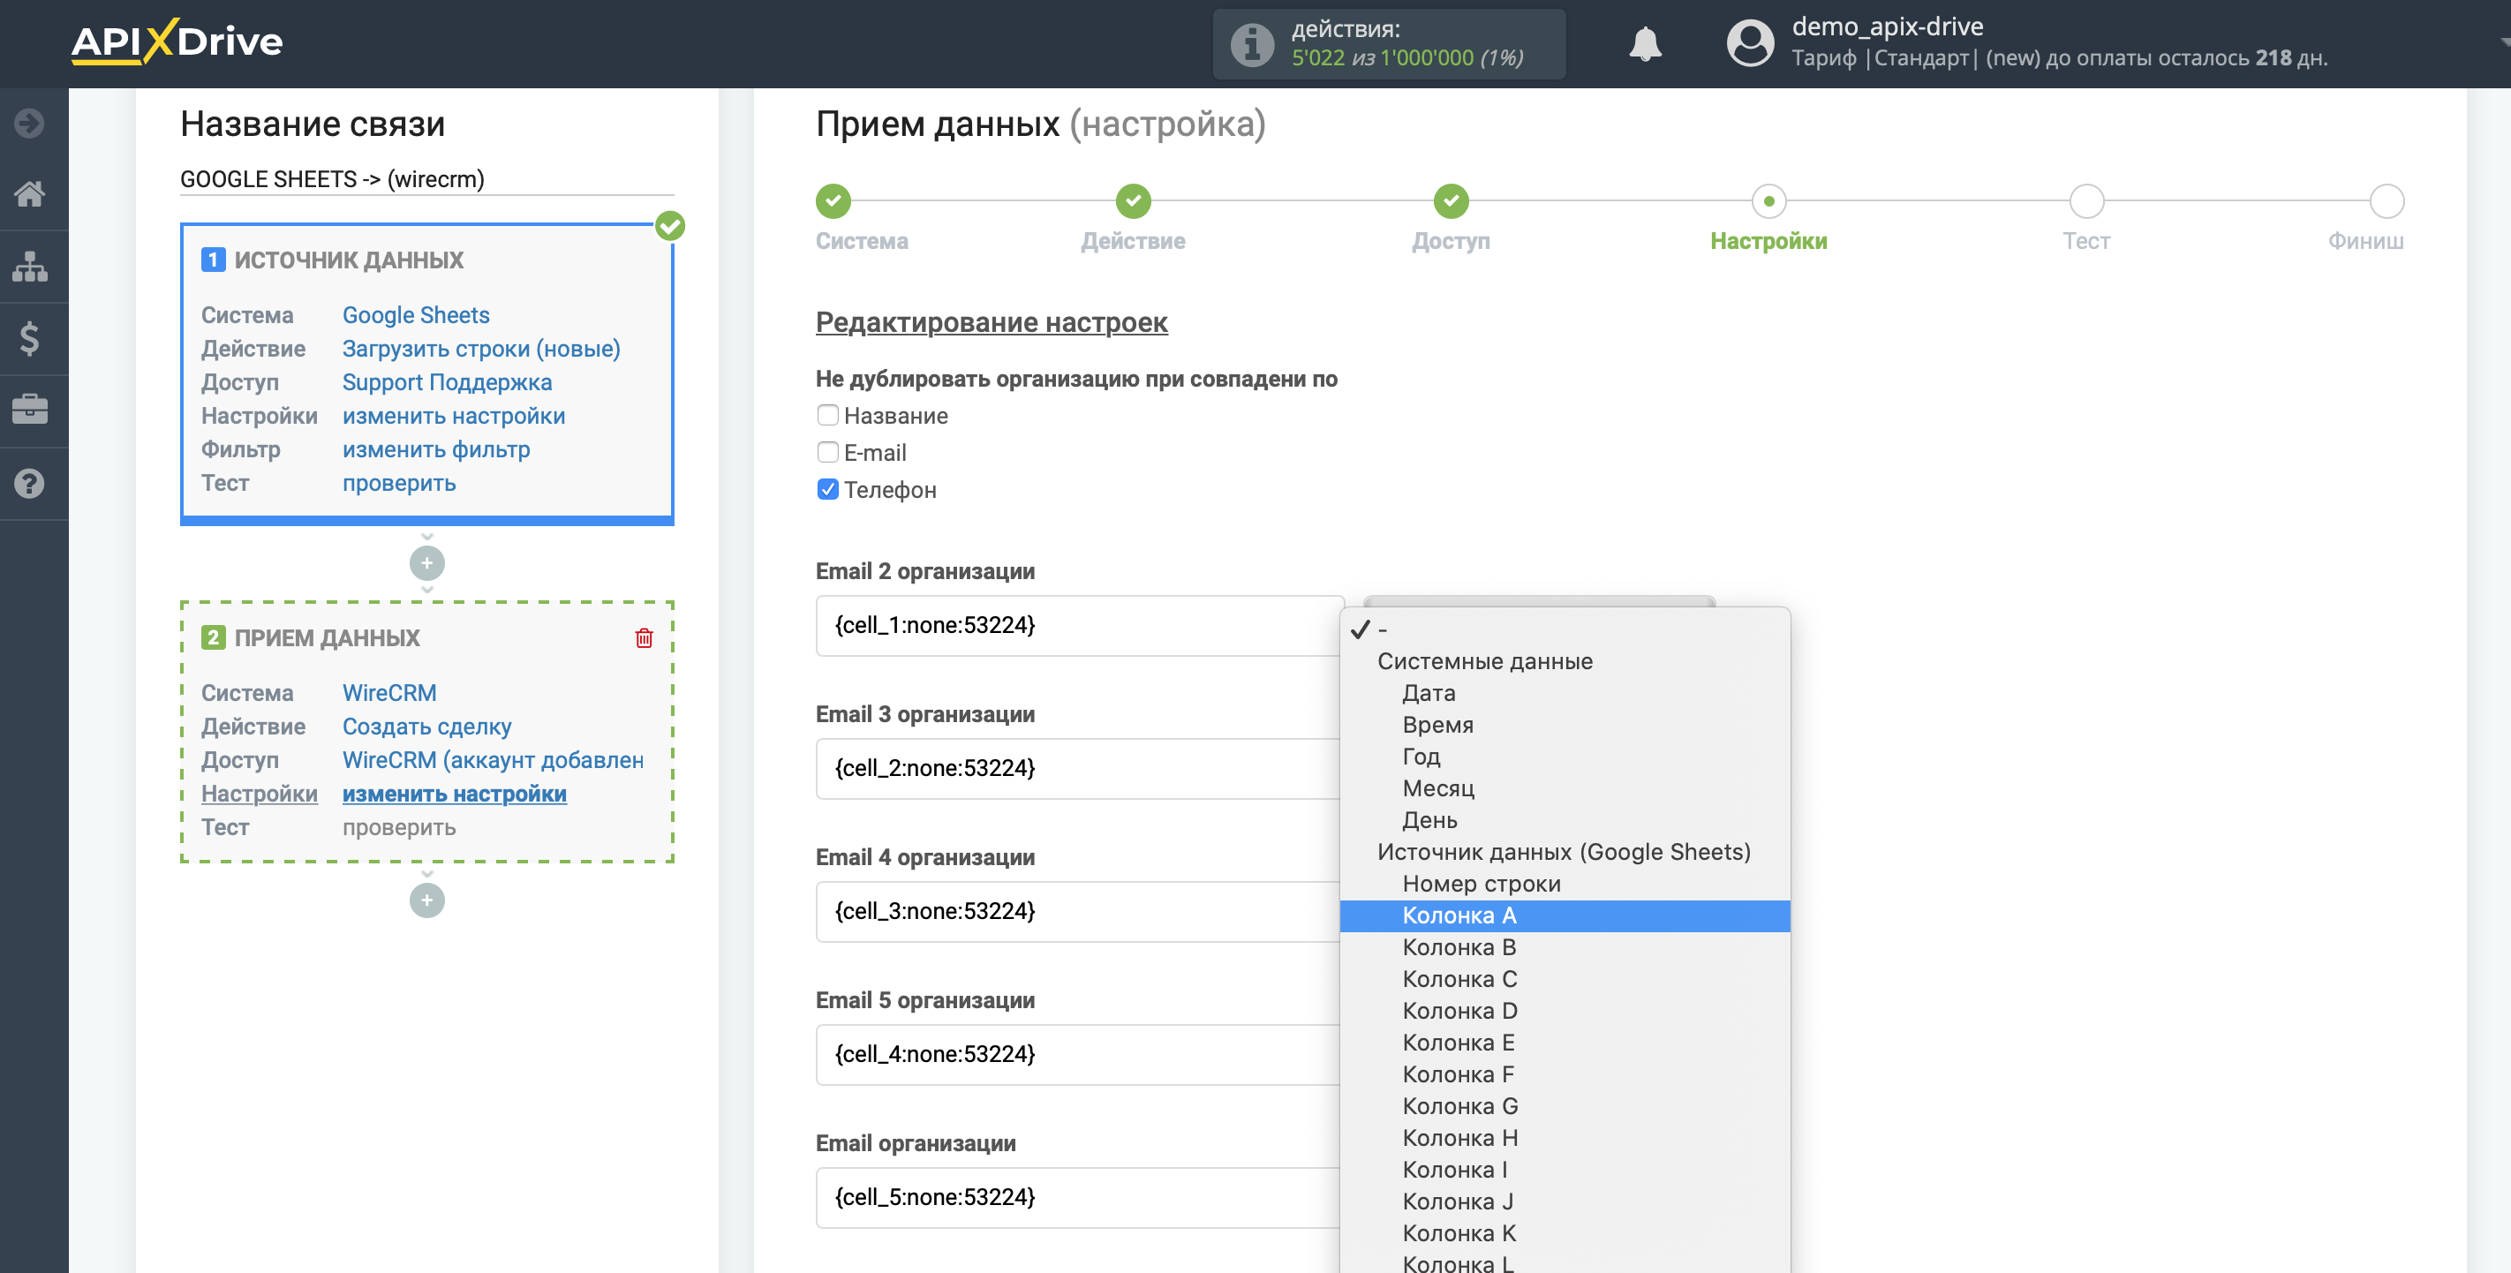
Task: Select Колонка G option
Action: click(x=1565, y=1106)
